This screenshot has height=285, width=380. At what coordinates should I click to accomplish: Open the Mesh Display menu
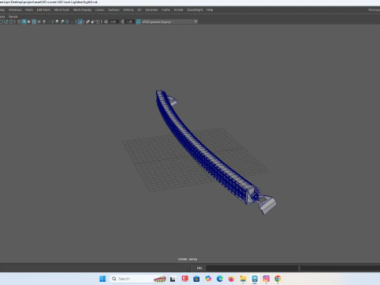point(82,9)
